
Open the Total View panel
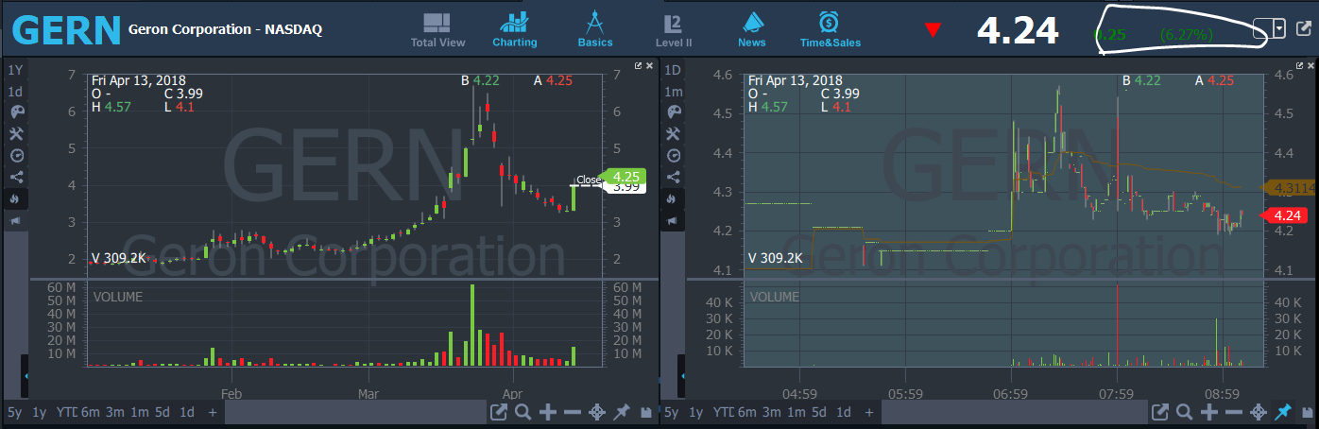tap(437, 29)
